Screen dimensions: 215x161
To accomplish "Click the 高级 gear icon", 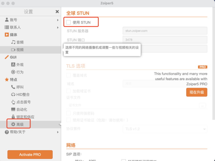I will [13, 125].
